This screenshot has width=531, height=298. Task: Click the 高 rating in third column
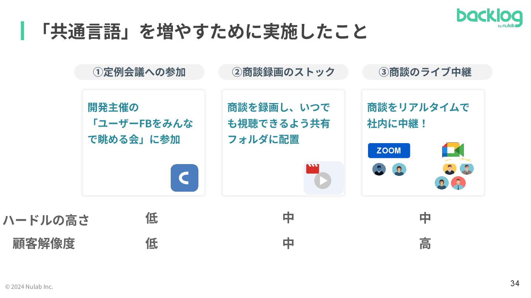(x=425, y=244)
